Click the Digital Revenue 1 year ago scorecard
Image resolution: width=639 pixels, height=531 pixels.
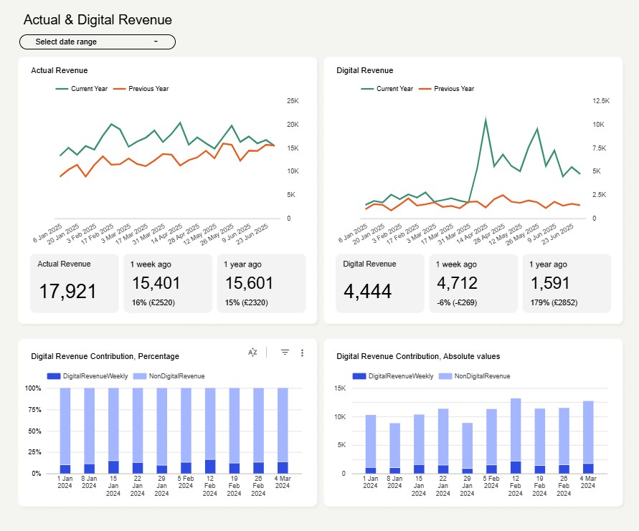pos(567,283)
